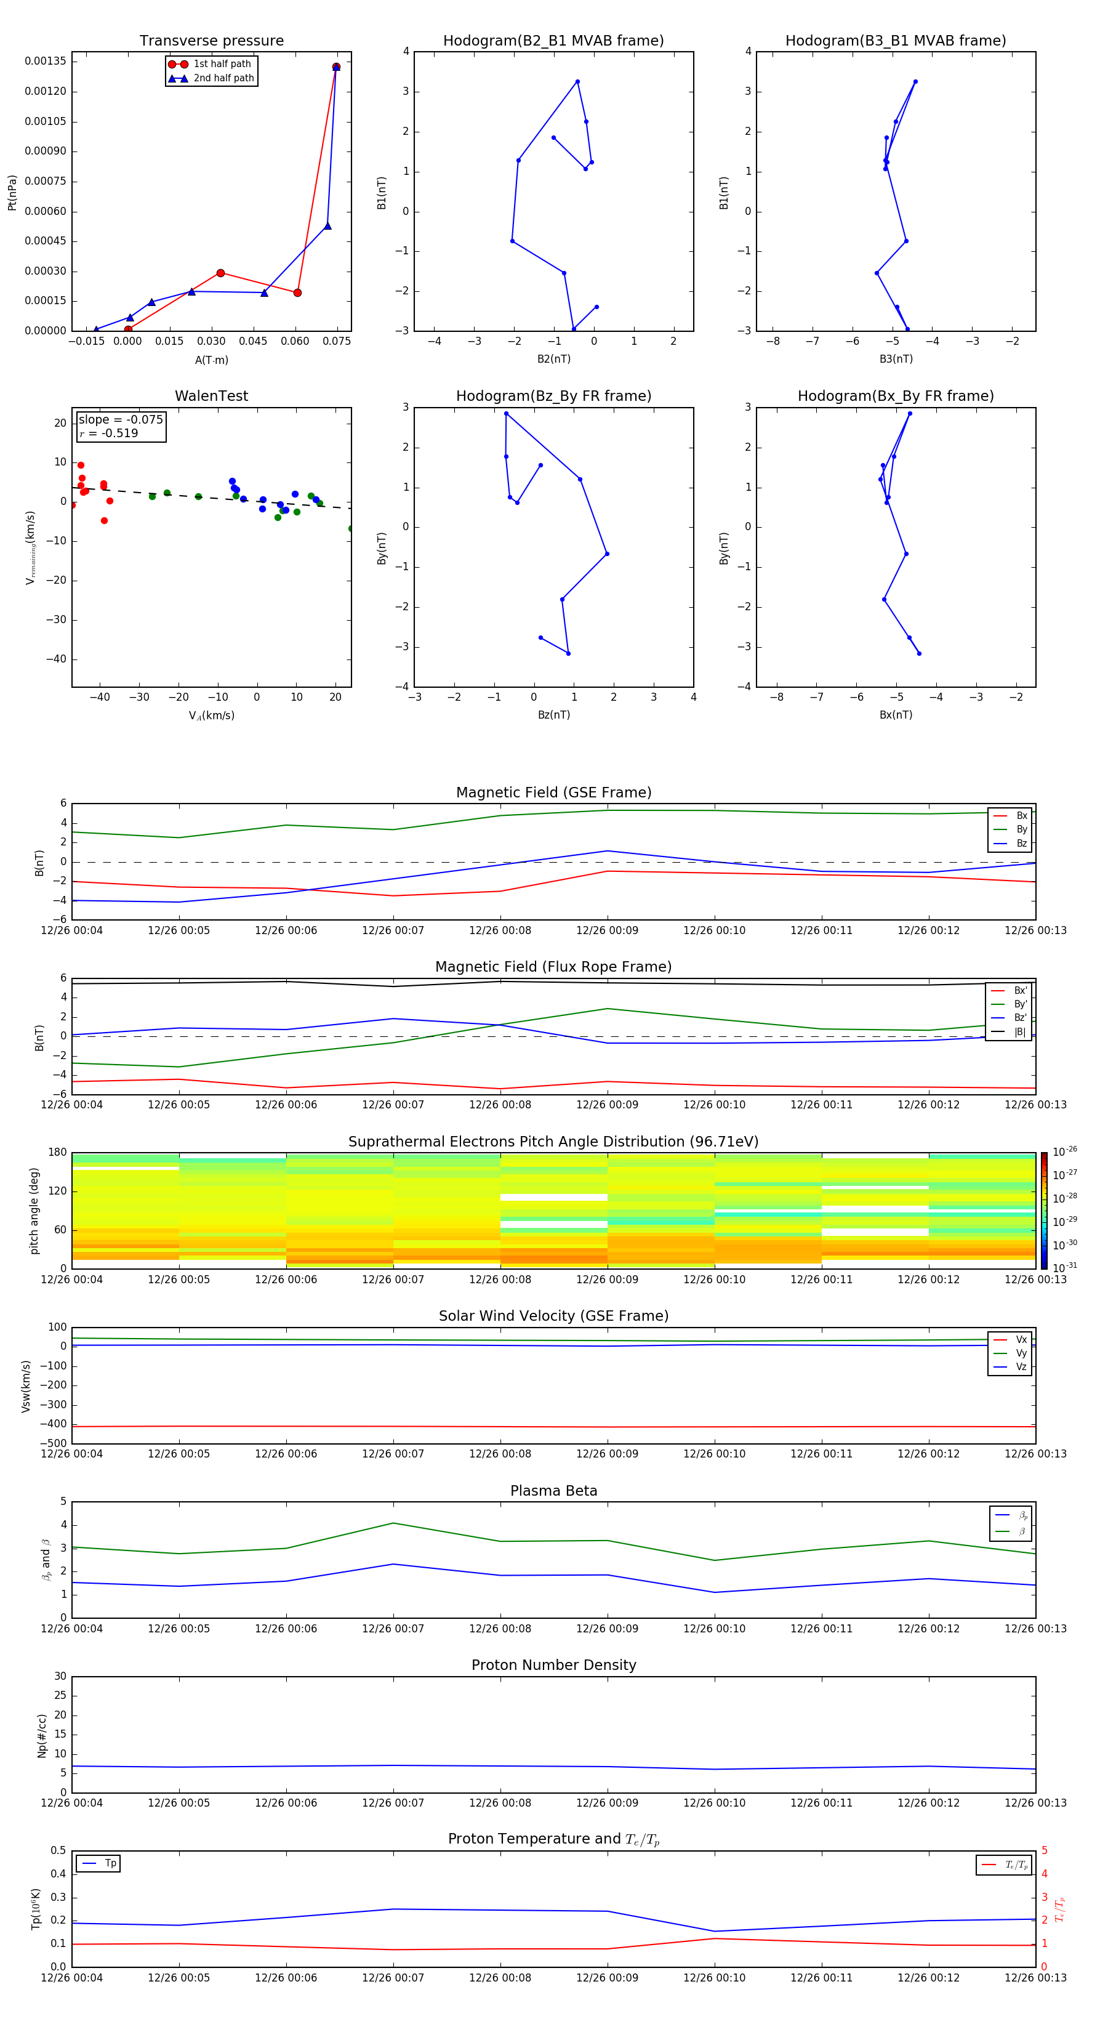This screenshot has height=2032, width=1108.
Task: Select the 'slope = -0.075' annotation
Action: (x=121, y=420)
